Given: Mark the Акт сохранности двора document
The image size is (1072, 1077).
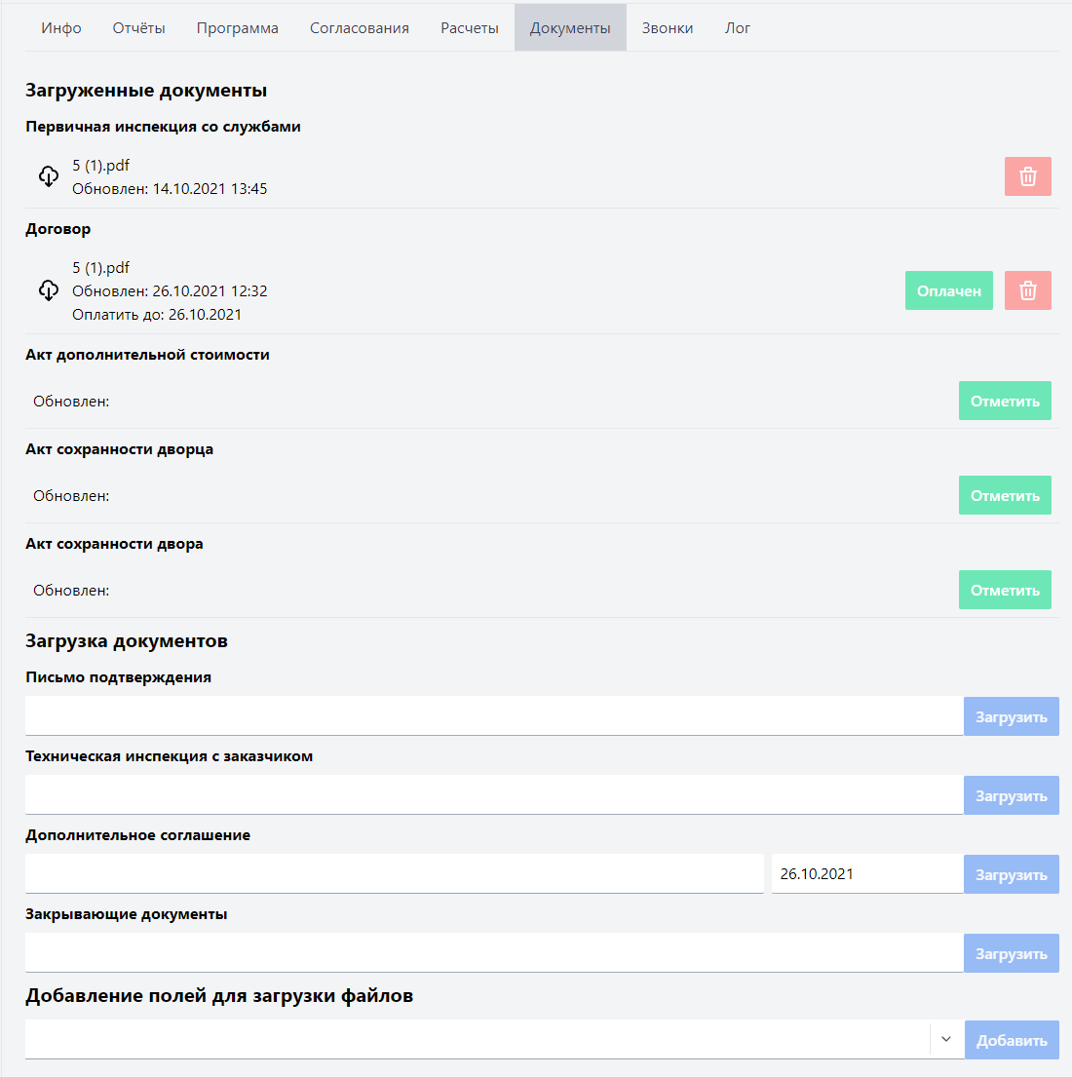Looking at the screenshot, I should 1005,590.
